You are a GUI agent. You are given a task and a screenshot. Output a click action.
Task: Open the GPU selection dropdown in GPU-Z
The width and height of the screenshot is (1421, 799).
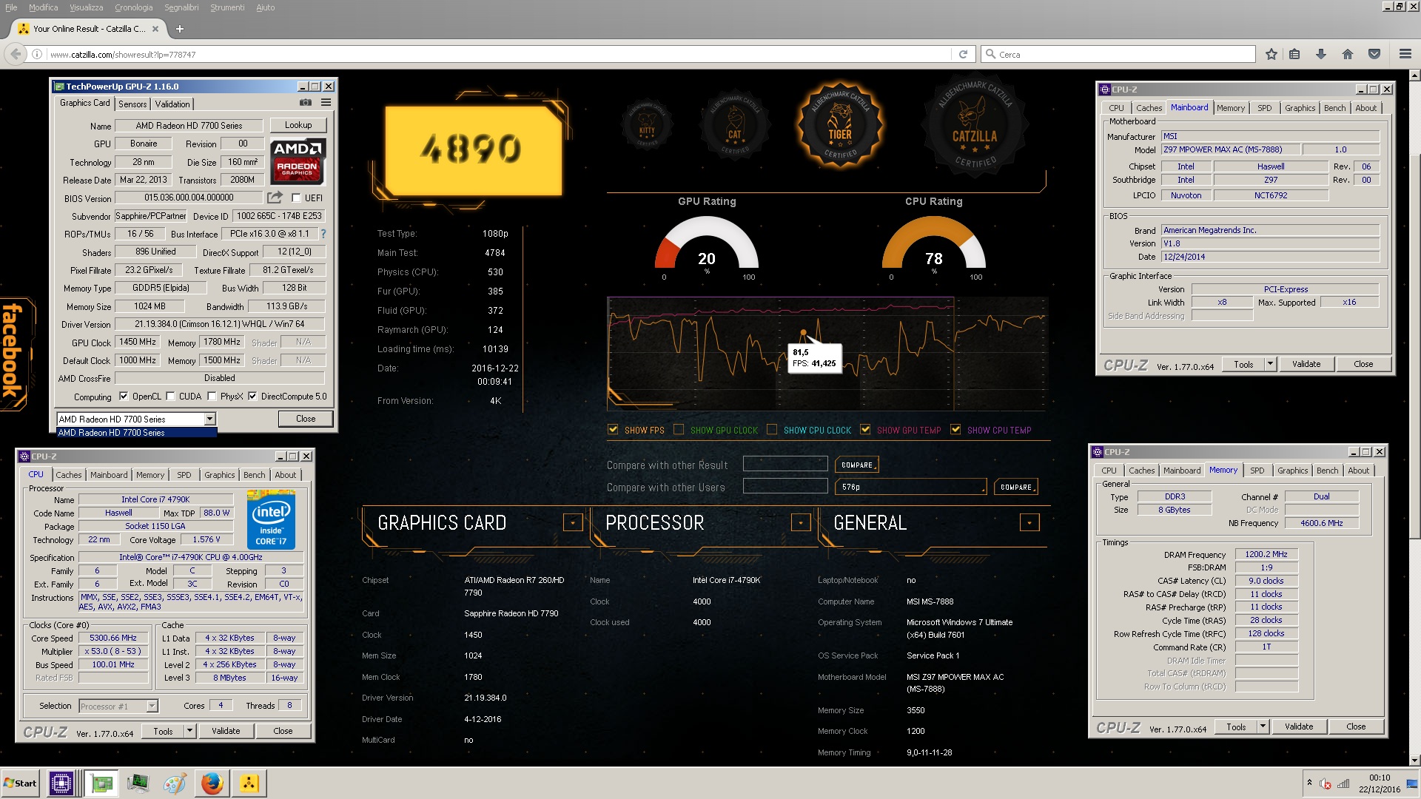coord(209,419)
